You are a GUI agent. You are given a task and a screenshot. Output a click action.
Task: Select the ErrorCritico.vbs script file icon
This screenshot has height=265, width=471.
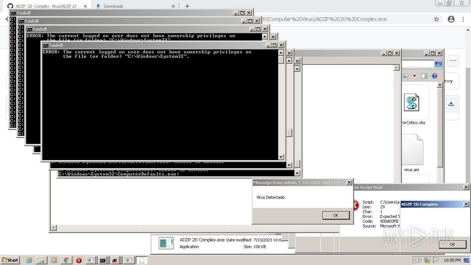[x=411, y=102]
